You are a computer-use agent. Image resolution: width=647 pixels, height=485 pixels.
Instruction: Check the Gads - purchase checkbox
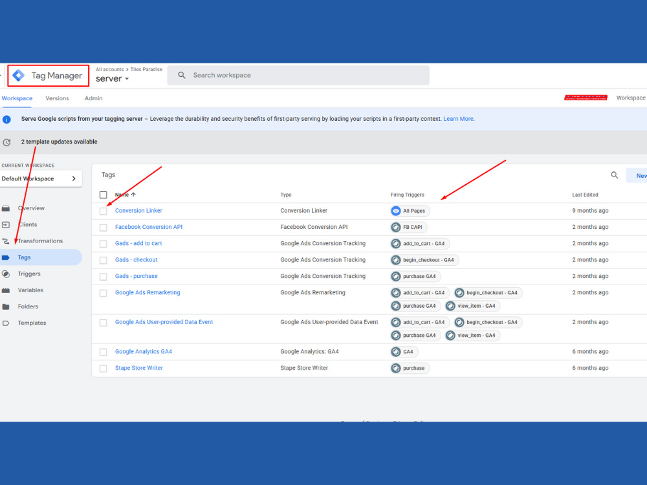coord(103,277)
